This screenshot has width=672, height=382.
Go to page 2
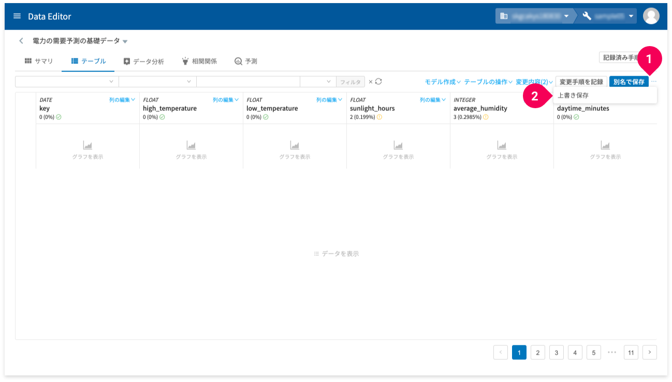(x=538, y=352)
